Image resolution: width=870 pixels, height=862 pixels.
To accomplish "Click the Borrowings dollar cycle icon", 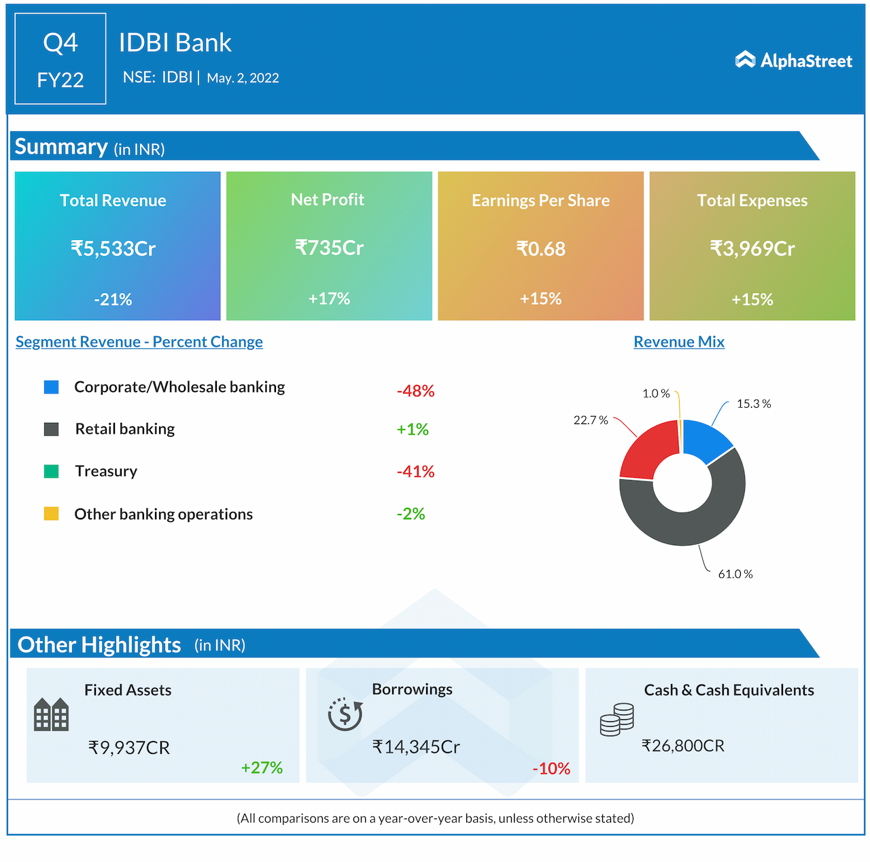I will (345, 714).
